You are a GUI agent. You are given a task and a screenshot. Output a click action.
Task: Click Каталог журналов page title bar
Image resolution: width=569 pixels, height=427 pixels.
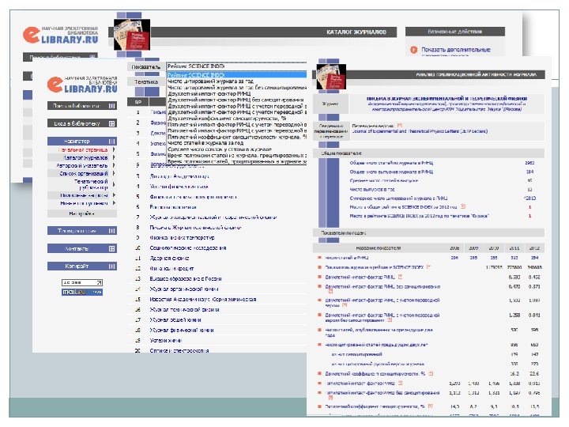[x=274, y=32]
